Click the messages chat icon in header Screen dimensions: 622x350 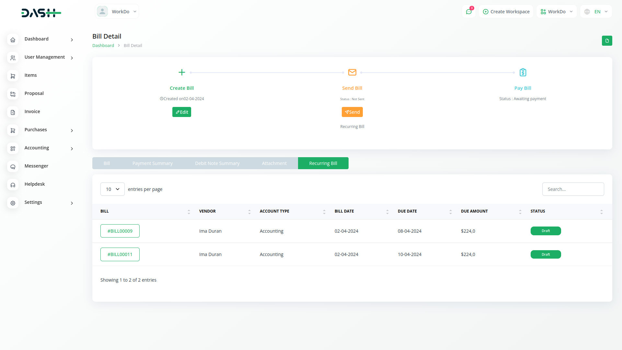tap(468, 12)
